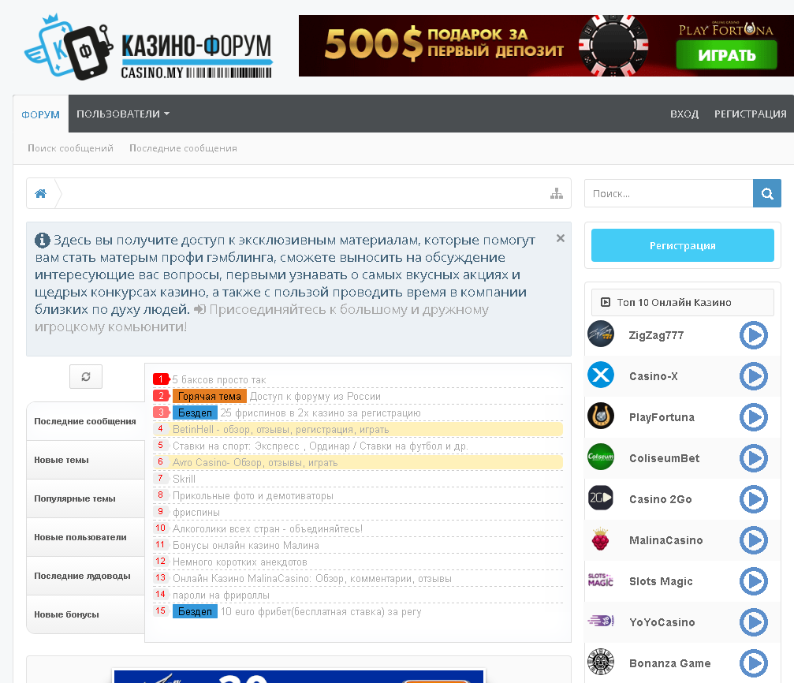Open the 500$ Play Fortuna banner ad
This screenshot has width=794, height=683.
(x=546, y=46)
